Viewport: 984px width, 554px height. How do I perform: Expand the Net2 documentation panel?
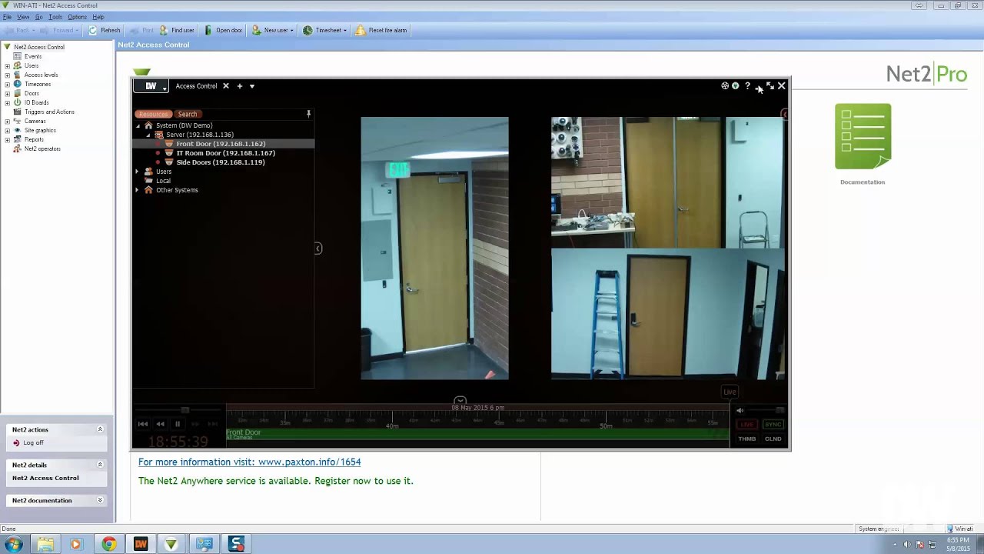[100, 500]
